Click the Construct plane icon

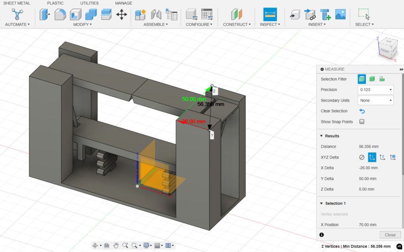237,15
